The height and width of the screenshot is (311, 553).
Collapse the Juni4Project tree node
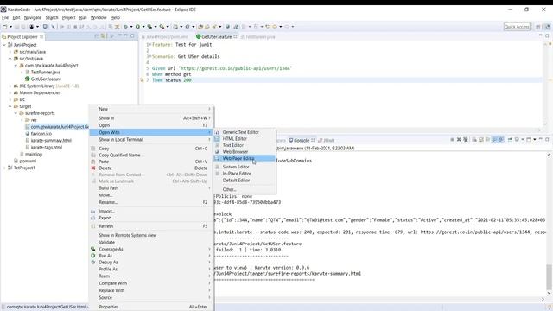[4, 45]
